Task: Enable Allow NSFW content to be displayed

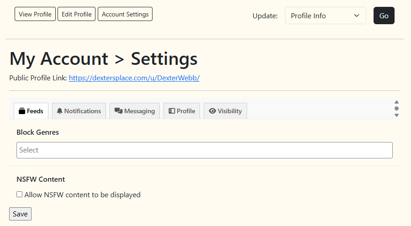Action: pos(19,194)
